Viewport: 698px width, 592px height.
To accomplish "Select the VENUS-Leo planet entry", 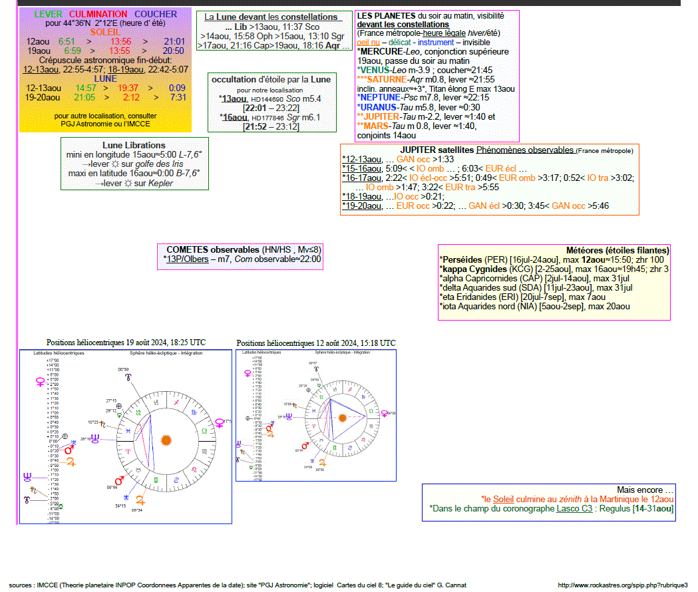I will (x=425, y=71).
